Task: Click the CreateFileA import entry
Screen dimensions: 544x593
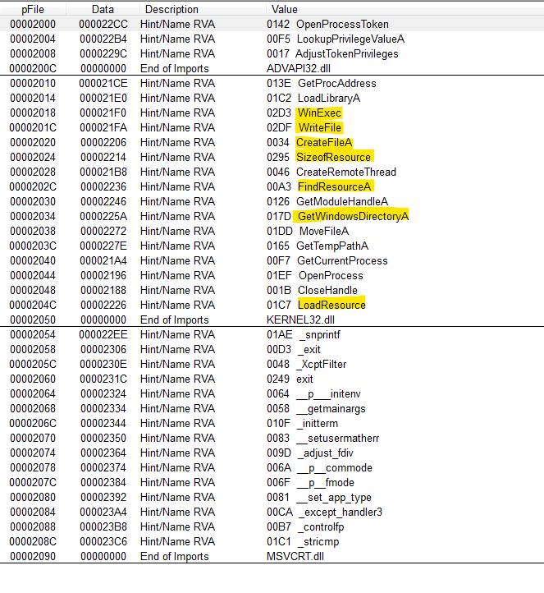Action: tap(322, 142)
